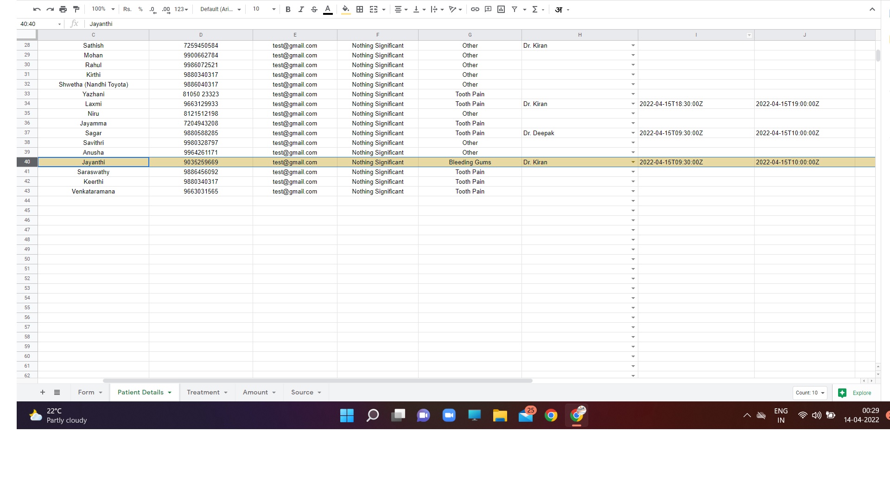Open font size dropdown
This screenshot has width=890, height=500.
tap(264, 9)
